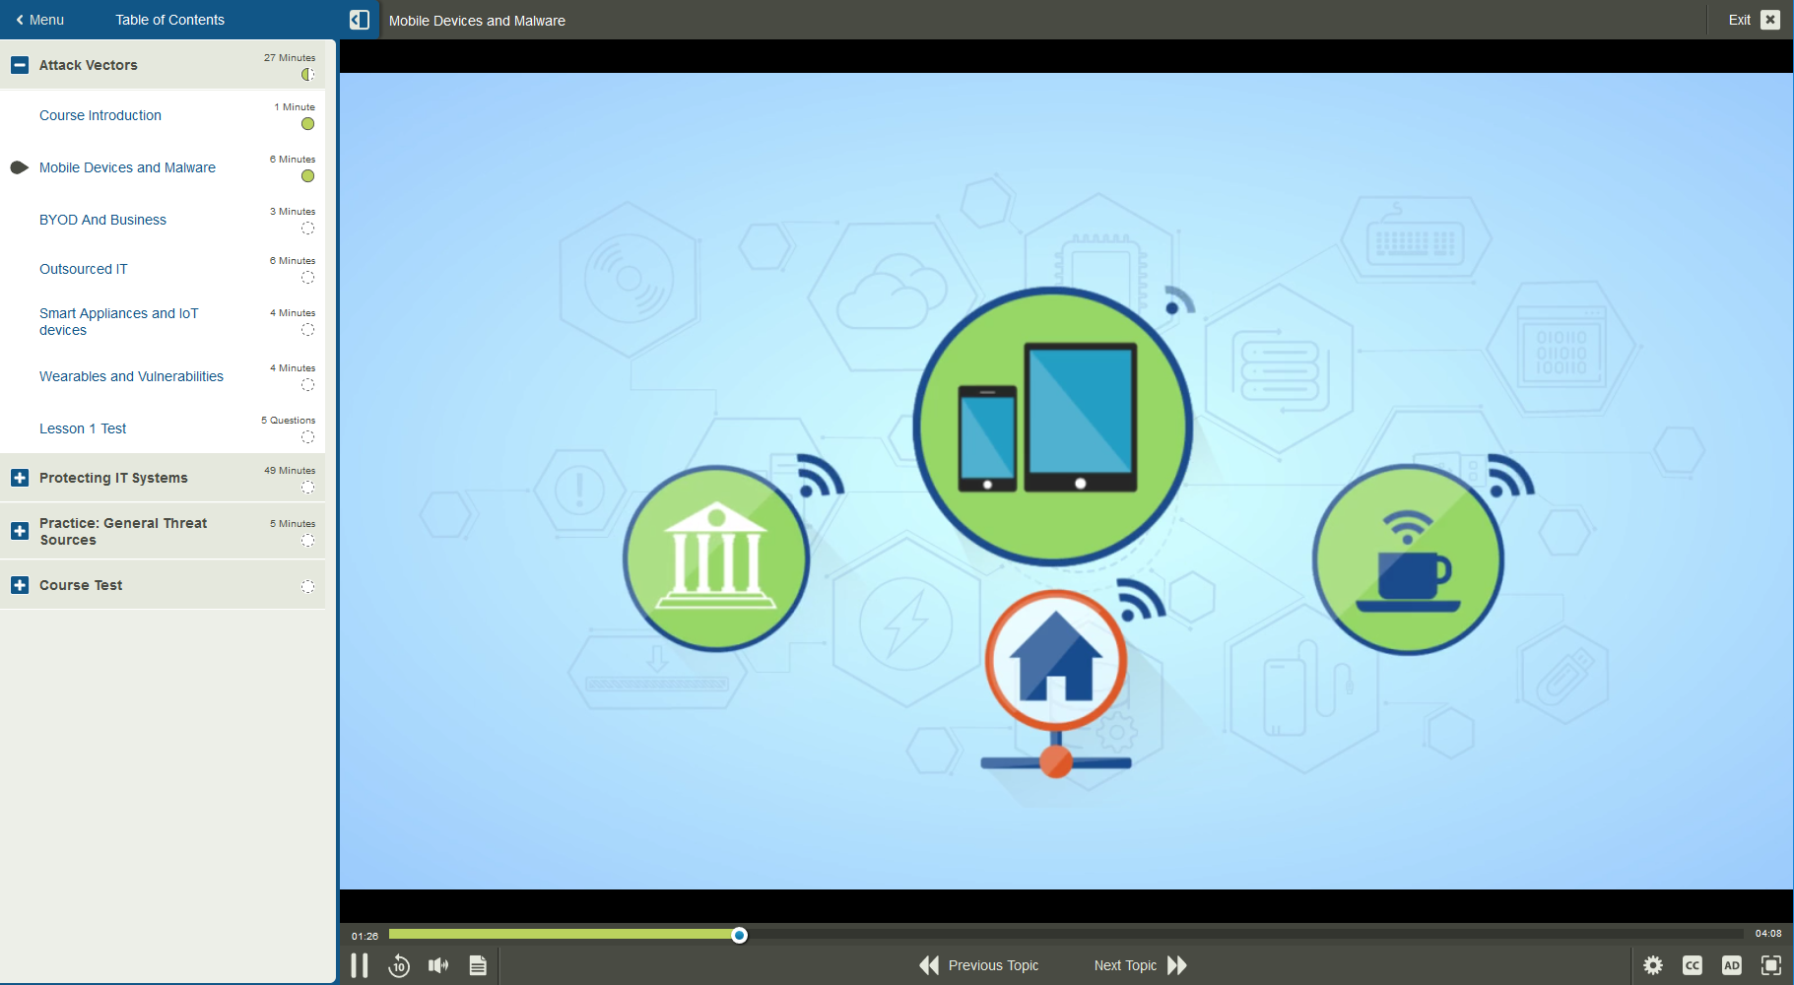The height and width of the screenshot is (985, 1794).
Task: Collapse the Attack Vectors section
Action: point(20,65)
